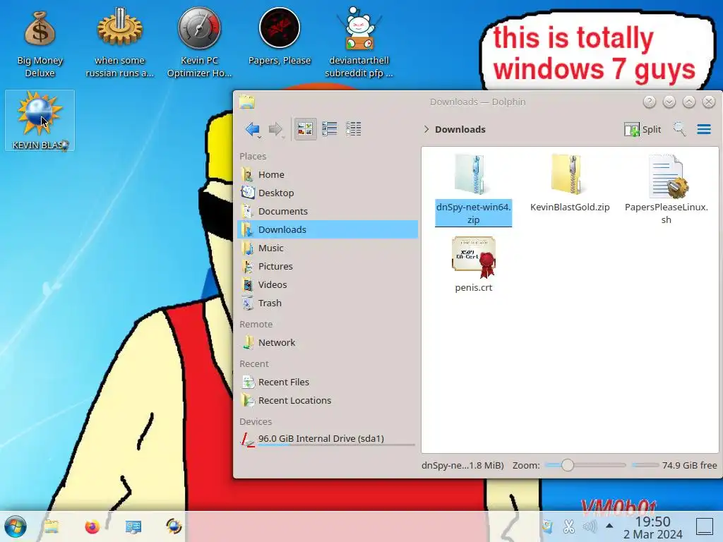The image size is (723, 542).
Task: Open Videos in the Places panel
Action: pos(328,285)
